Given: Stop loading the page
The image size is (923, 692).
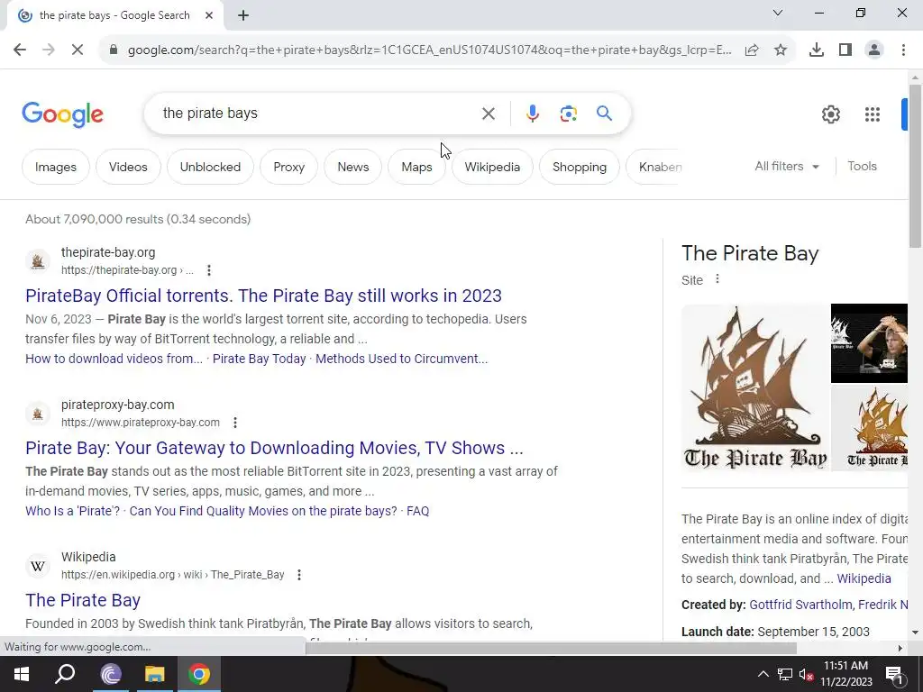Looking at the screenshot, I should coord(78,50).
